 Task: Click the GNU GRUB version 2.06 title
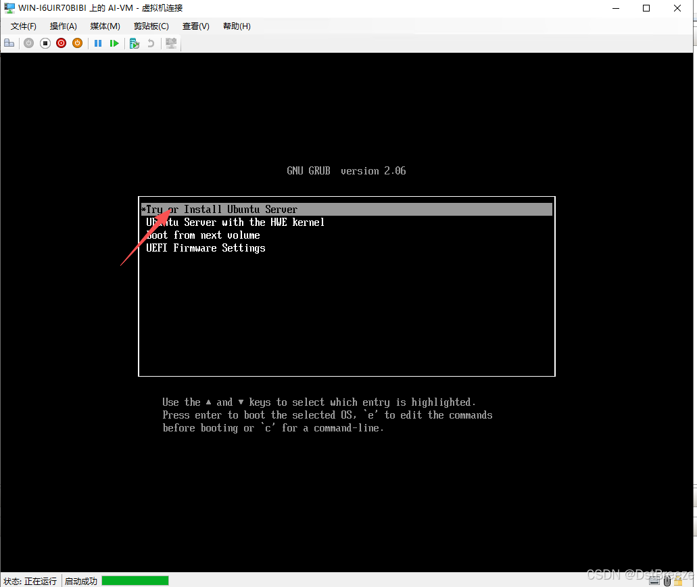click(346, 171)
